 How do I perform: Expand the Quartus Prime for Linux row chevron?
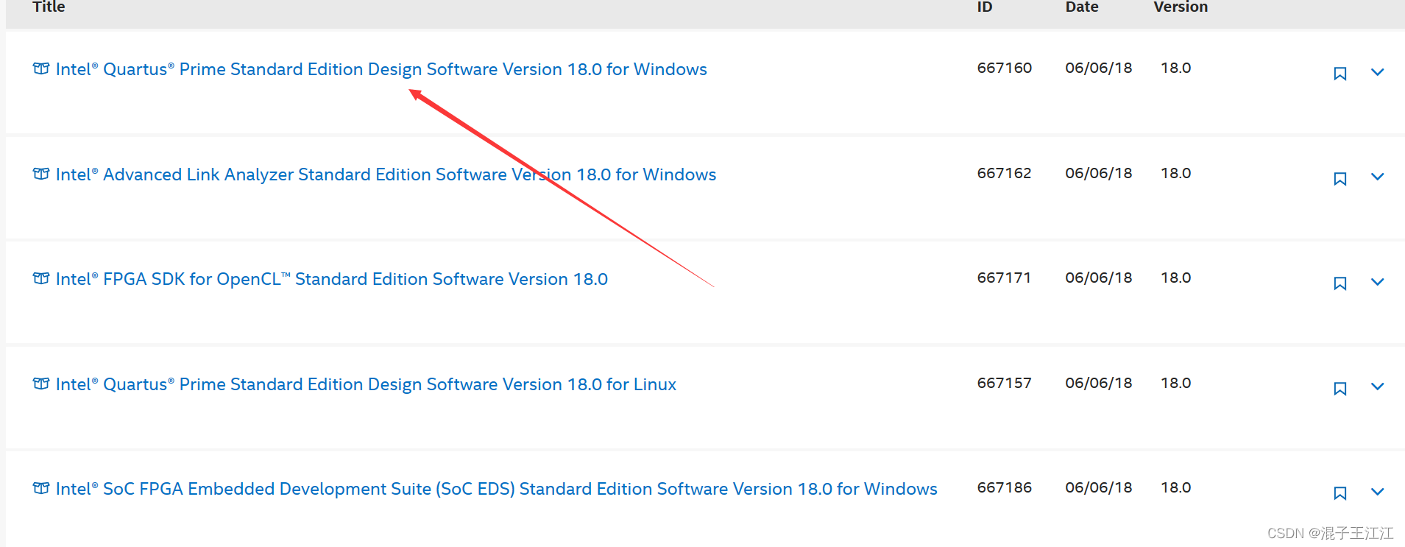click(1378, 387)
